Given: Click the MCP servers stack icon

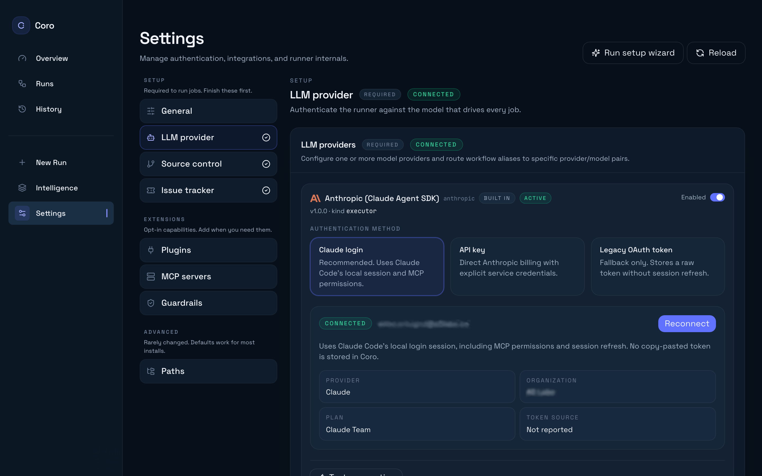Looking at the screenshot, I should (x=151, y=277).
